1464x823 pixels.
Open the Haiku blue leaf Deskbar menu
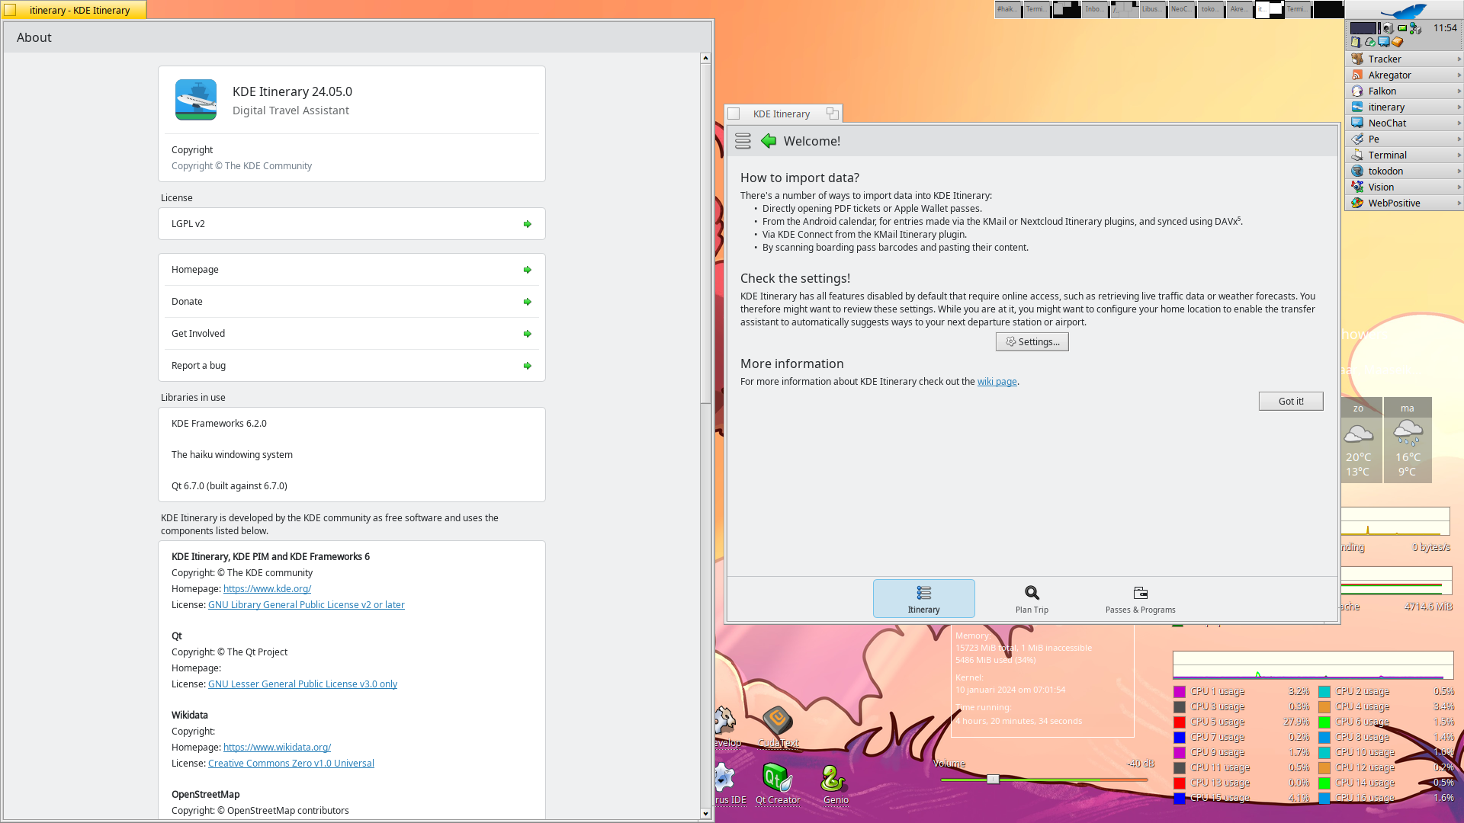1404,11
